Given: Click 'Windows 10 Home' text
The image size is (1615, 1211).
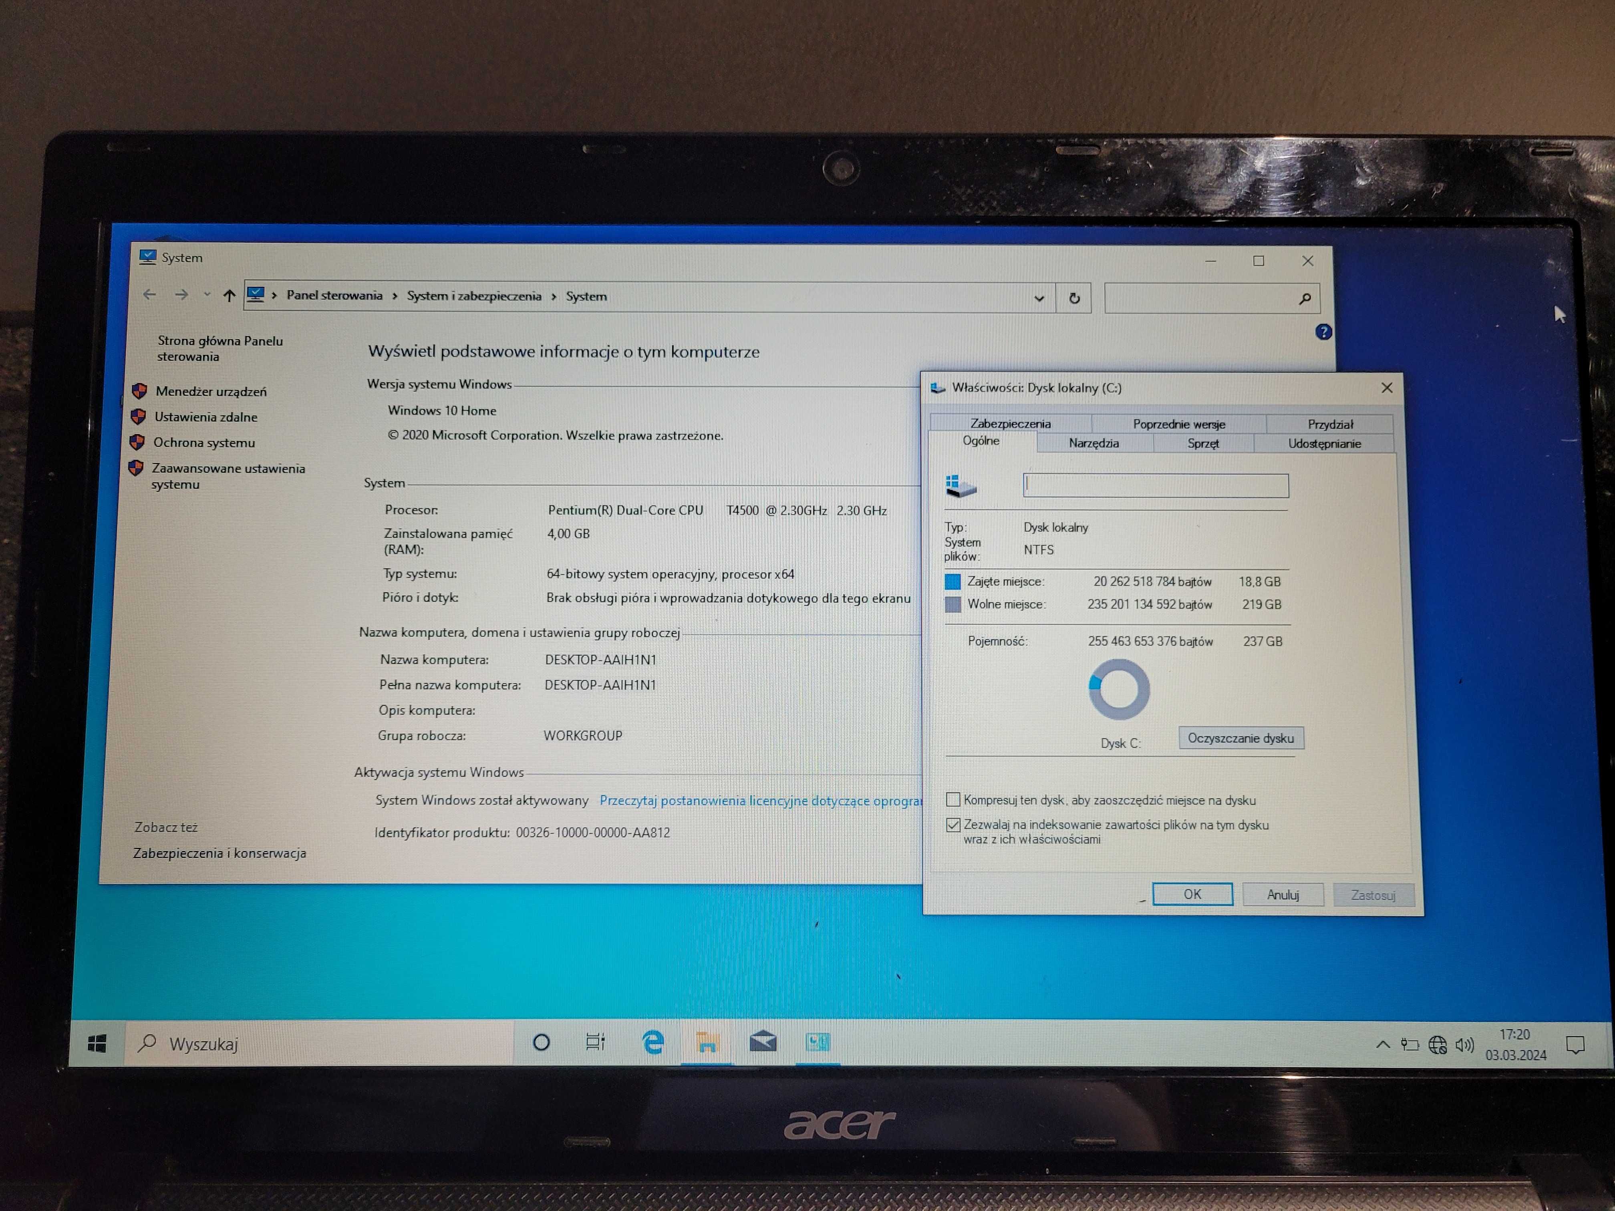Looking at the screenshot, I should (442, 410).
